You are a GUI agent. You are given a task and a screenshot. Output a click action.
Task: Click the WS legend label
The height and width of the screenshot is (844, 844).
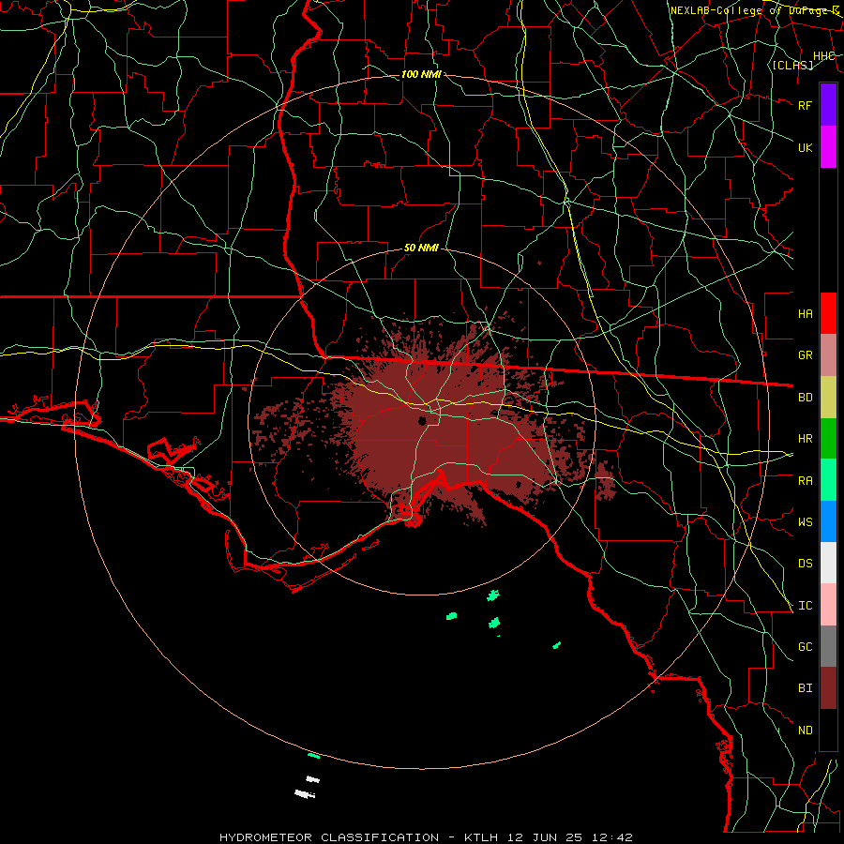click(805, 522)
